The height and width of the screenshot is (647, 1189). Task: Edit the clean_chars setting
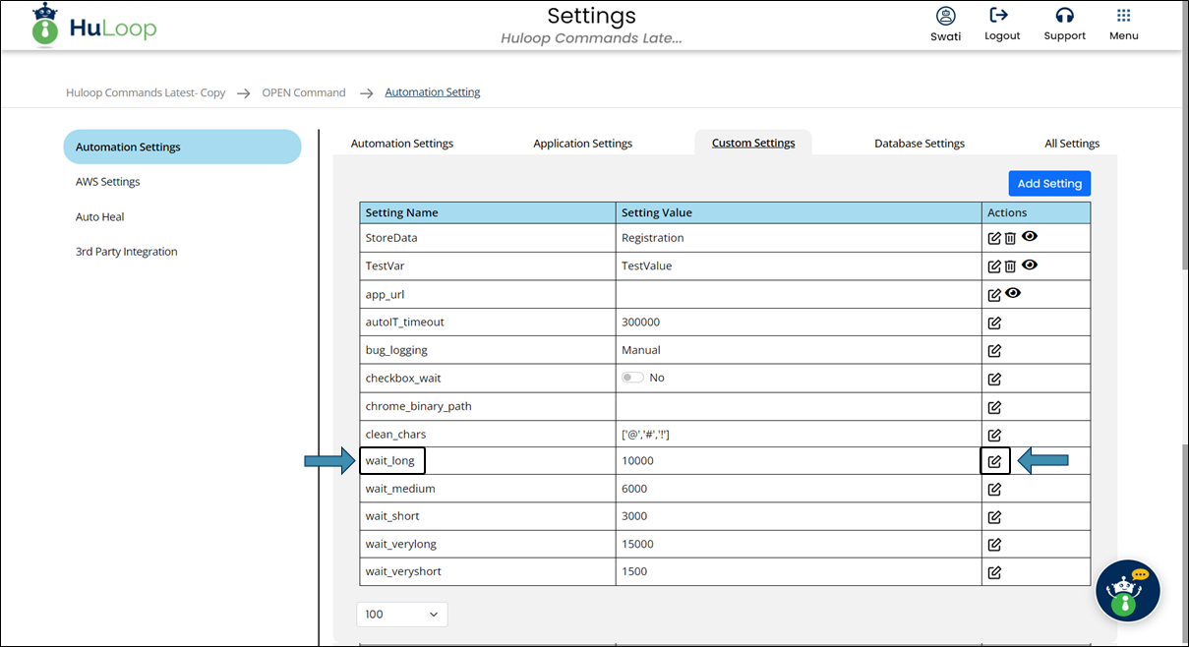click(994, 435)
